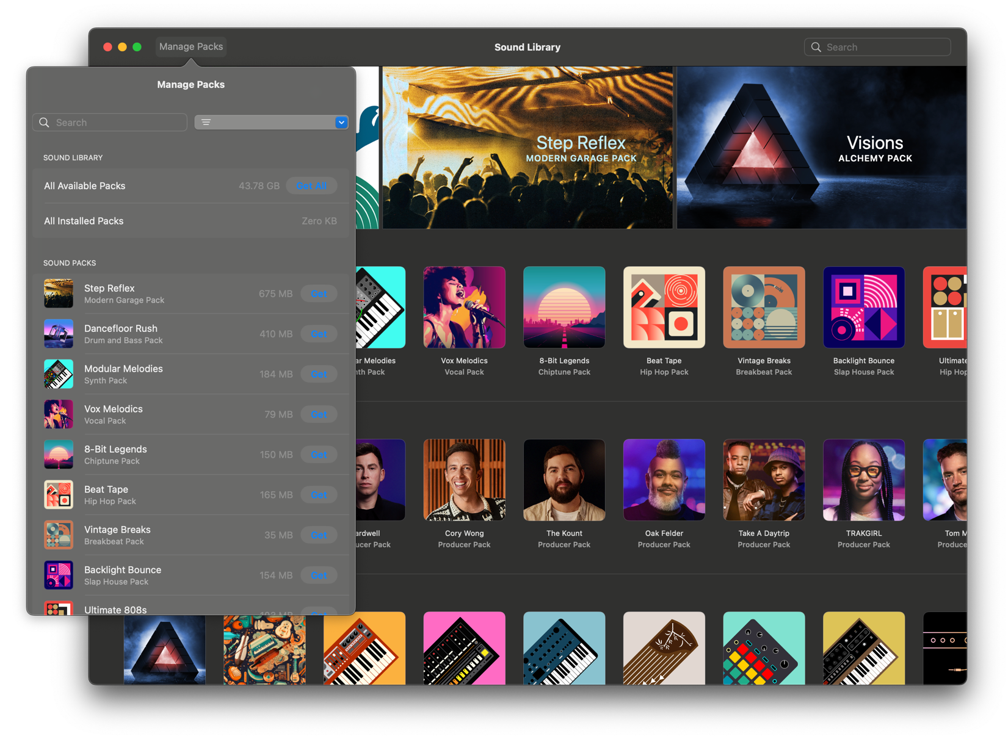
Task: Click the filter lines icon in Manage Packs
Action: pos(206,122)
